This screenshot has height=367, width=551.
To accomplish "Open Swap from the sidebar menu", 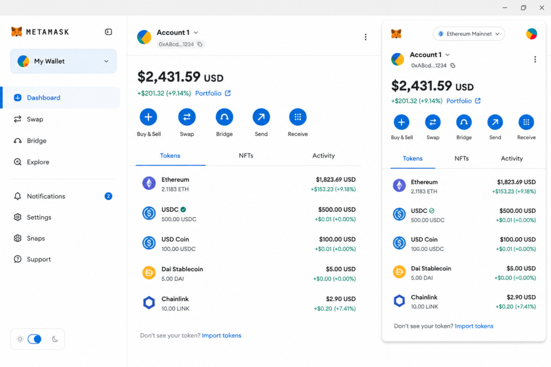I will click(35, 119).
